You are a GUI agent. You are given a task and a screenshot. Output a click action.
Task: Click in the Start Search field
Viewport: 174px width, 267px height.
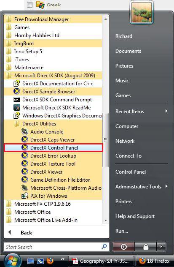(x=56, y=247)
